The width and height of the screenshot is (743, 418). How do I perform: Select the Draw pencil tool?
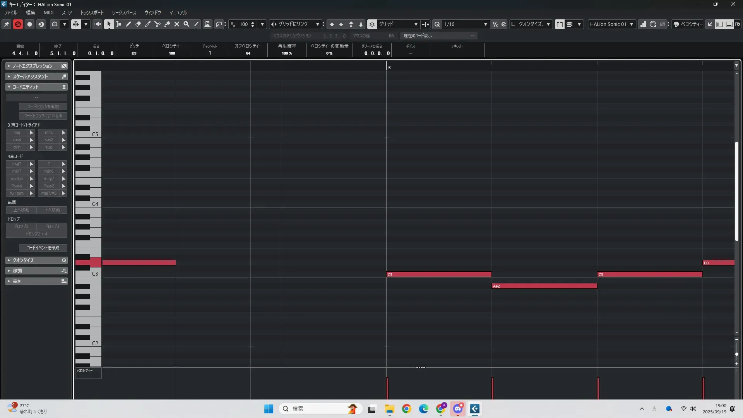pos(128,24)
